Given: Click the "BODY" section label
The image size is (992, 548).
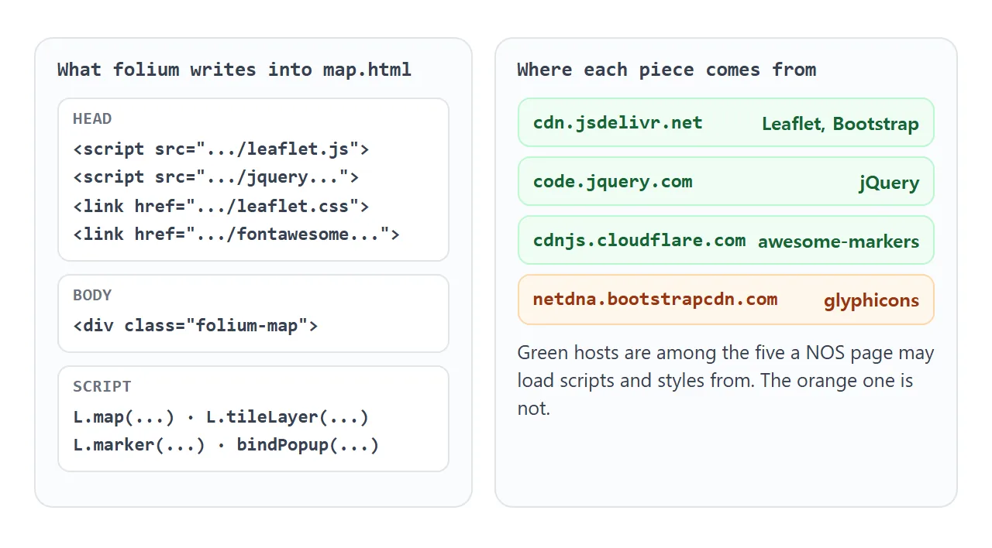Looking at the screenshot, I should point(92,295).
